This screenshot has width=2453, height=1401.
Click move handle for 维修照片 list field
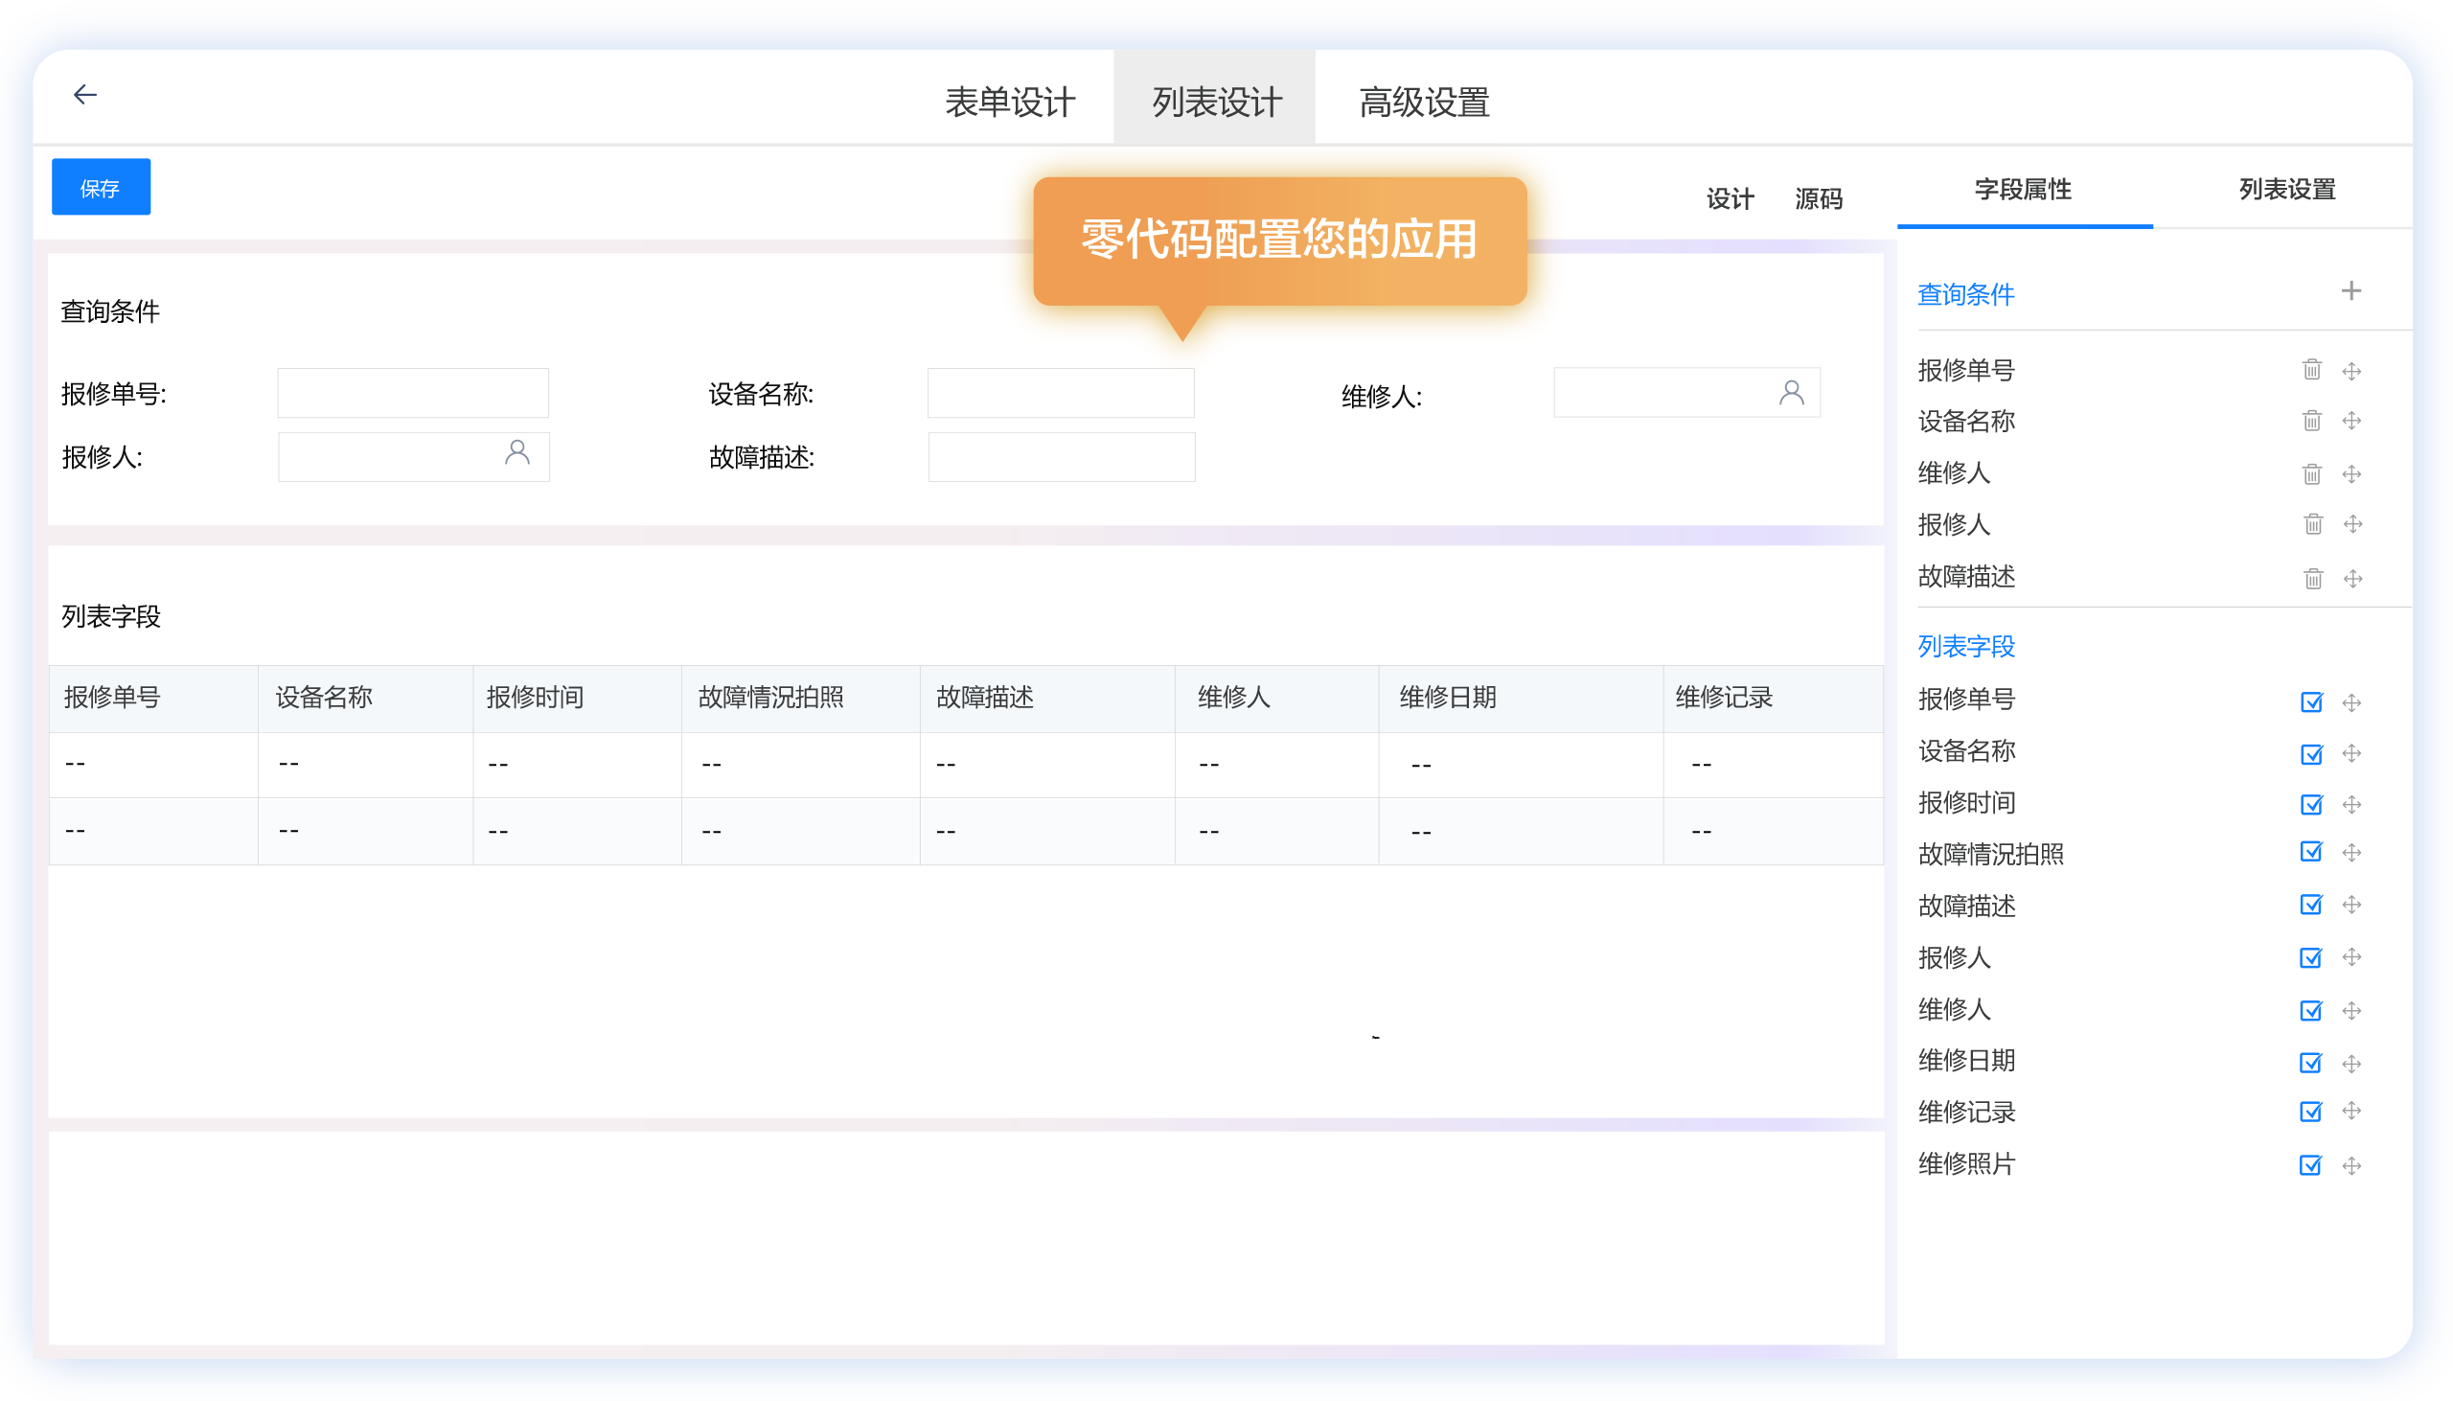click(x=2351, y=1166)
